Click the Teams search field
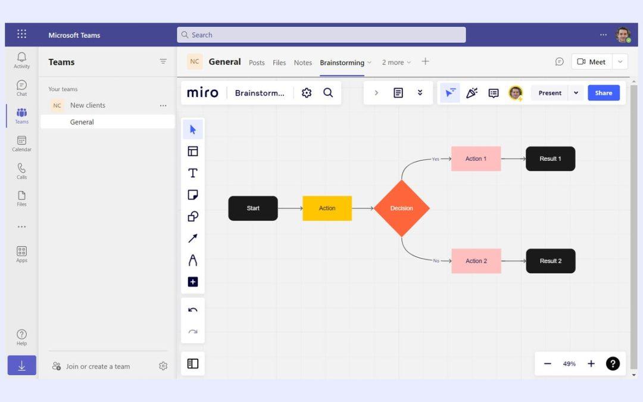Screen dimensions: 643x402 (x=321, y=35)
